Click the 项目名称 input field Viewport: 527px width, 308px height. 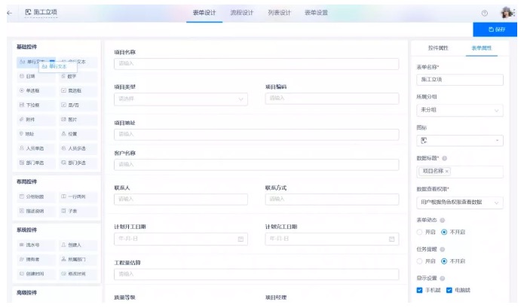[256, 64]
